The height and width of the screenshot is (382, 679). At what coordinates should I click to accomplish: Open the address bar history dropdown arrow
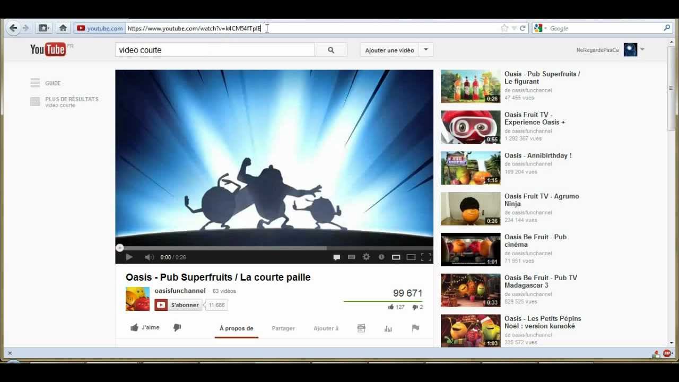click(x=514, y=28)
